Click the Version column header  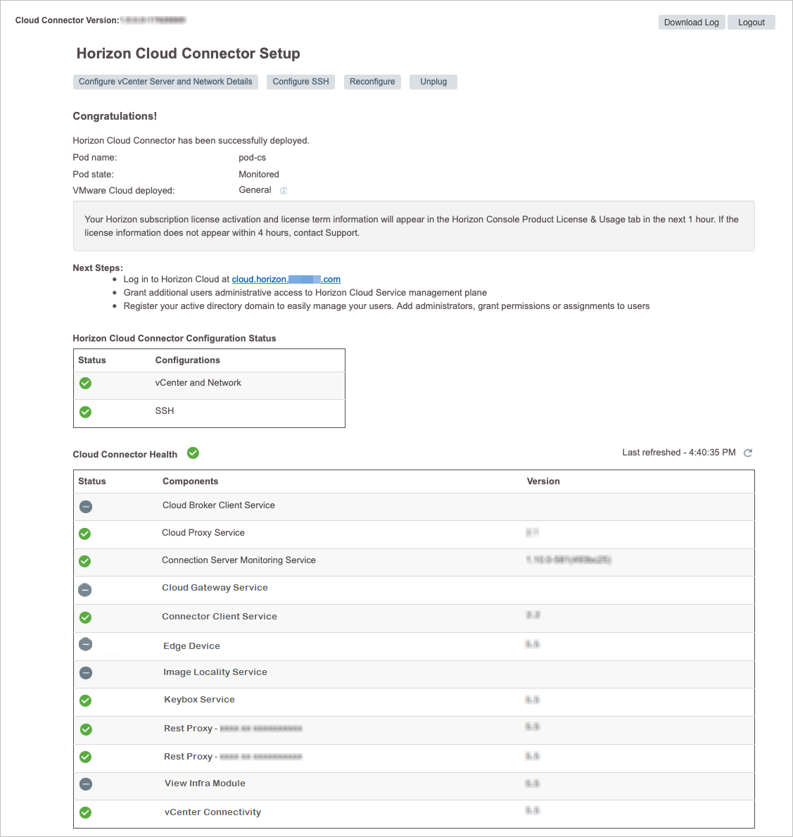[x=543, y=482]
